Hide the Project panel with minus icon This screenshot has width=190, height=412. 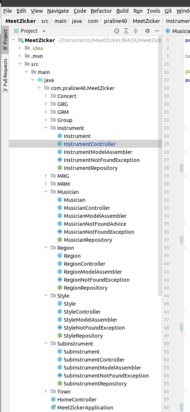157,31
